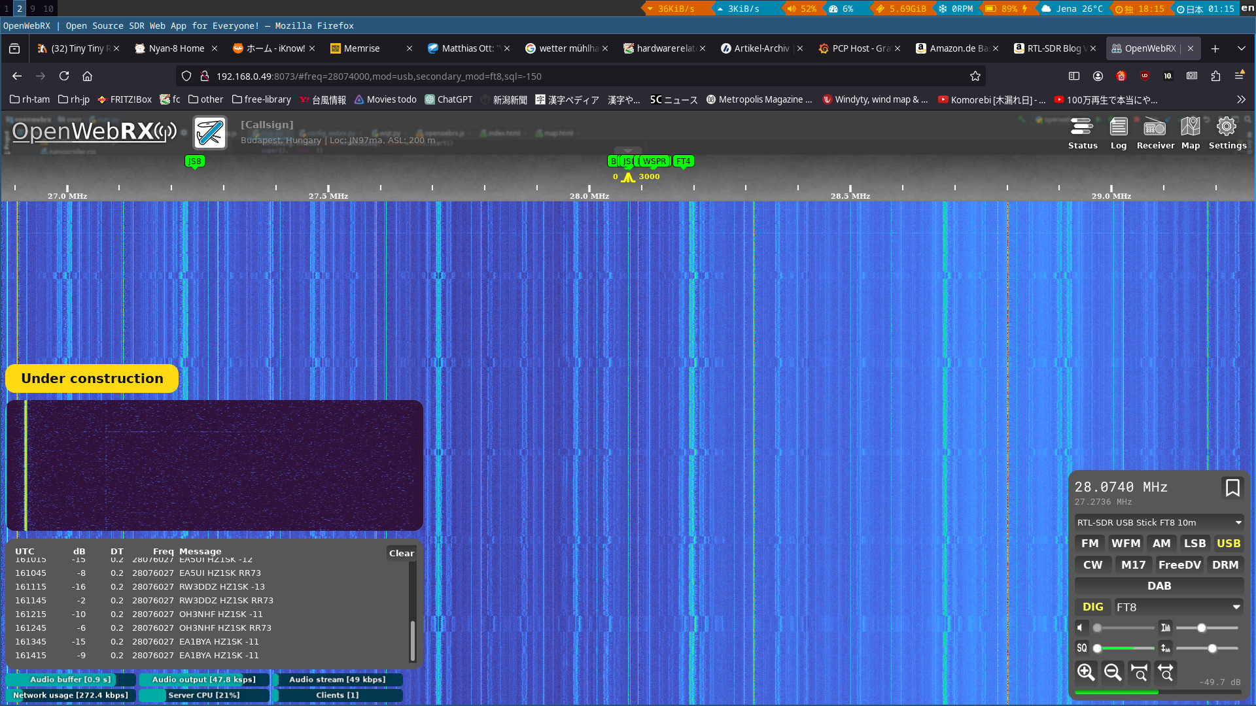Select AM demodulation mode
The height and width of the screenshot is (706, 1256).
coord(1162,543)
